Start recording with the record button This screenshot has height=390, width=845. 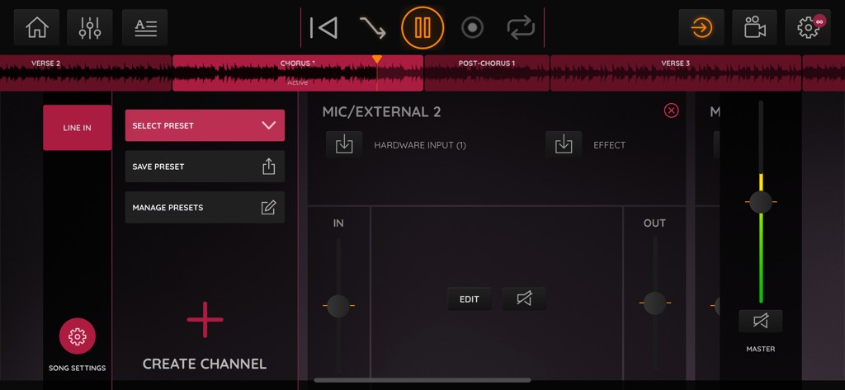(473, 27)
